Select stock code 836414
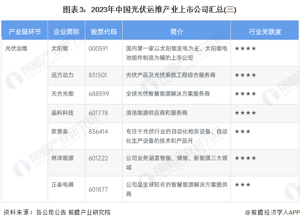The width and height of the screenshot is (300, 222). tap(98, 132)
